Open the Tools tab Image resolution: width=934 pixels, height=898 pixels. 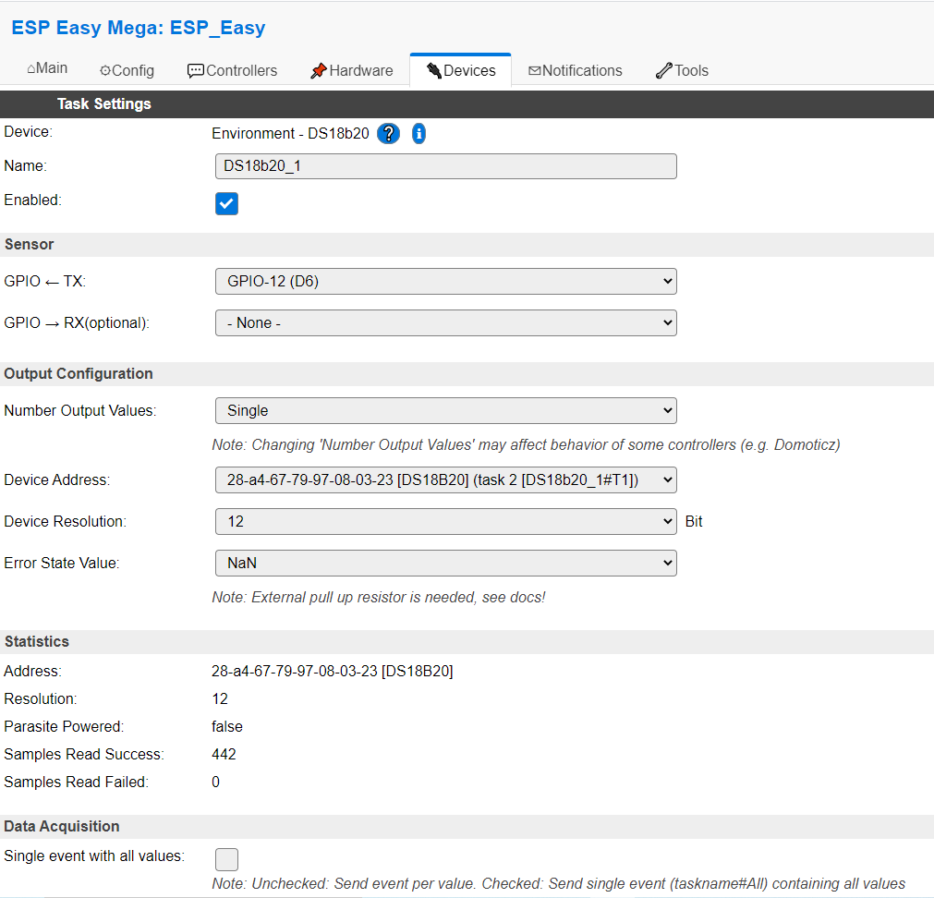click(682, 71)
